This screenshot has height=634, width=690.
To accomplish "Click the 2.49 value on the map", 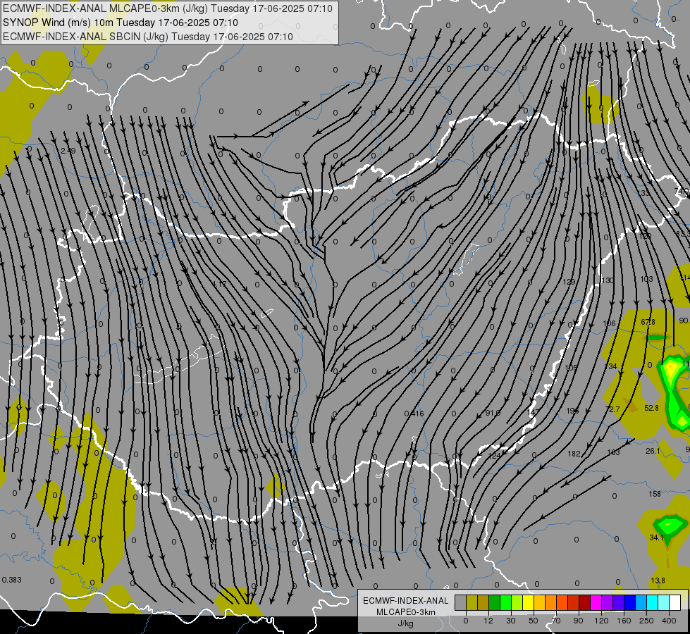I will [68, 151].
